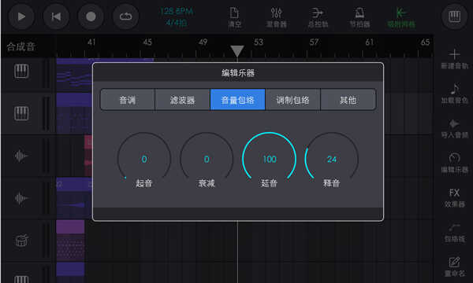Toggle loop playback
Screen dimensions: 473x283
tap(126, 17)
